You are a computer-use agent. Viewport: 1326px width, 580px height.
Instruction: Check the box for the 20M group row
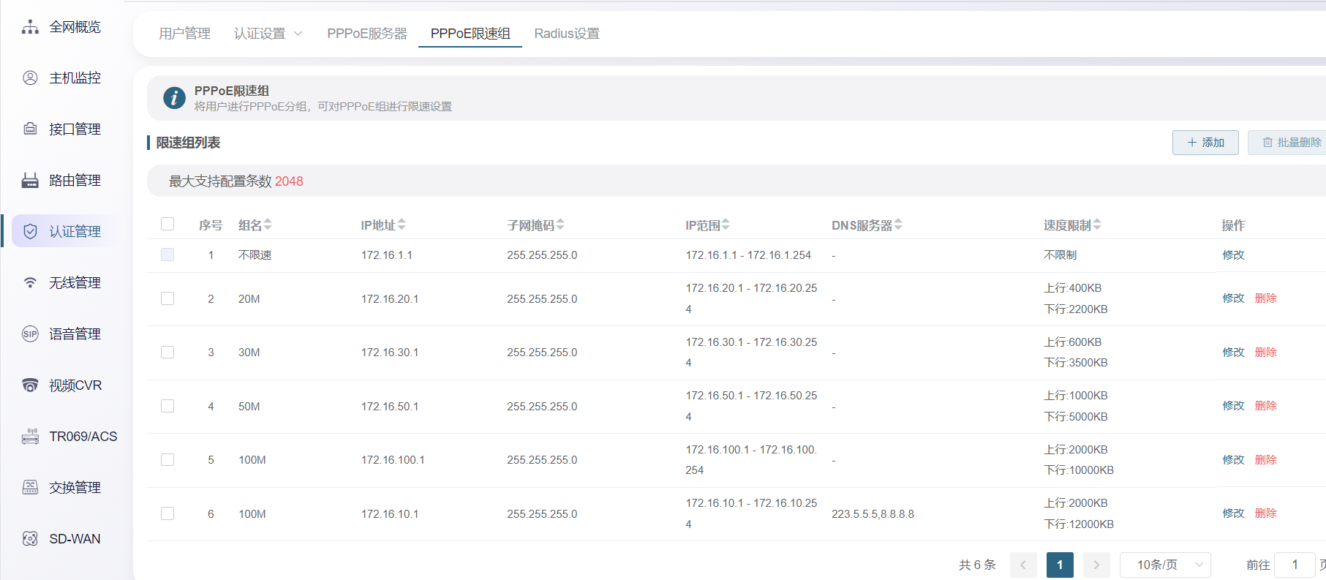(167, 298)
